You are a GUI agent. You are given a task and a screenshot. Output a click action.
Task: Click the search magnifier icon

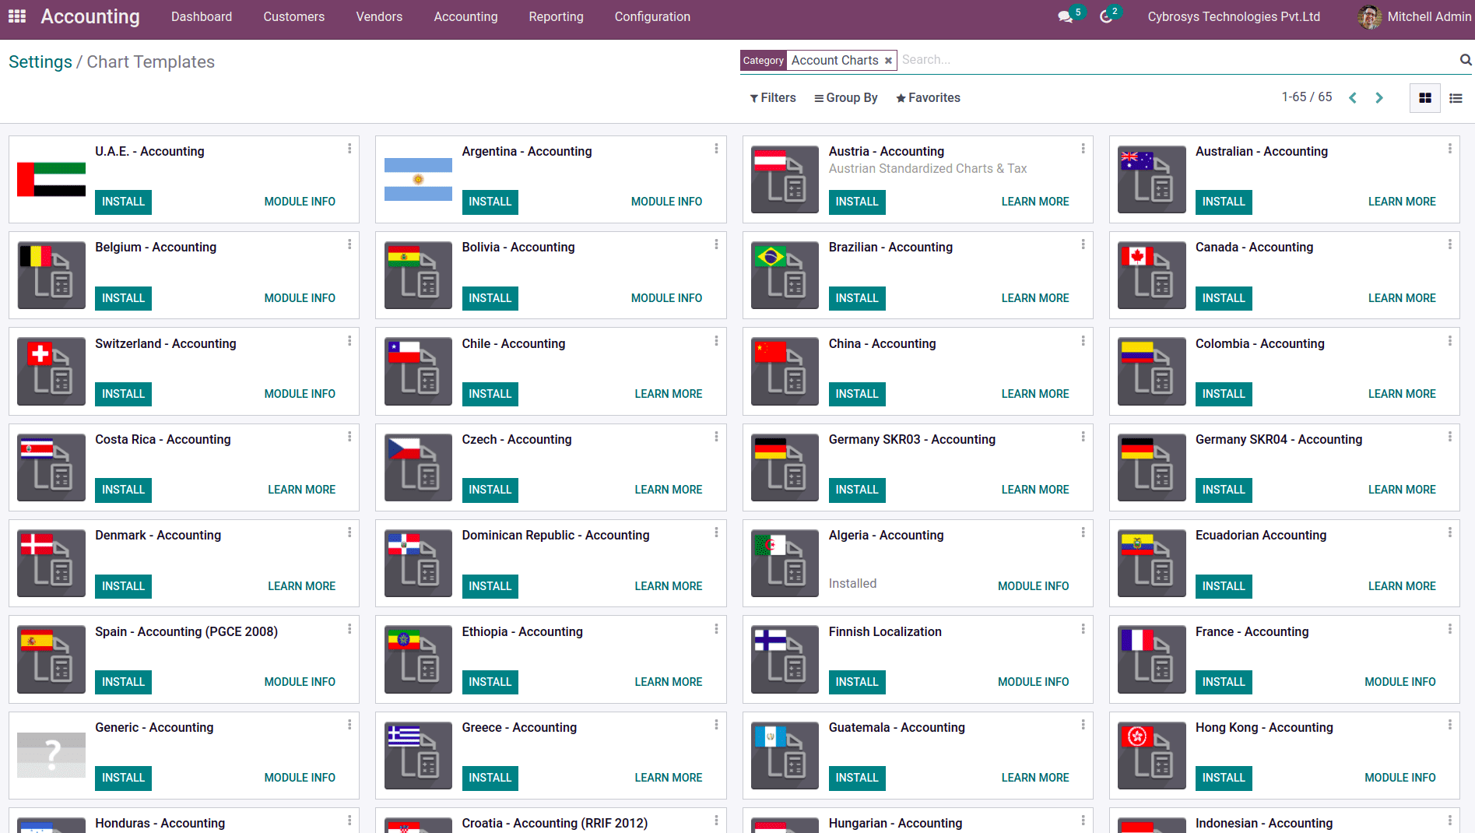tap(1466, 60)
